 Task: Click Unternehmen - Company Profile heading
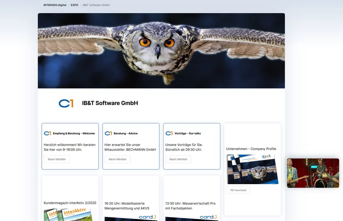click(x=251, y=149)
